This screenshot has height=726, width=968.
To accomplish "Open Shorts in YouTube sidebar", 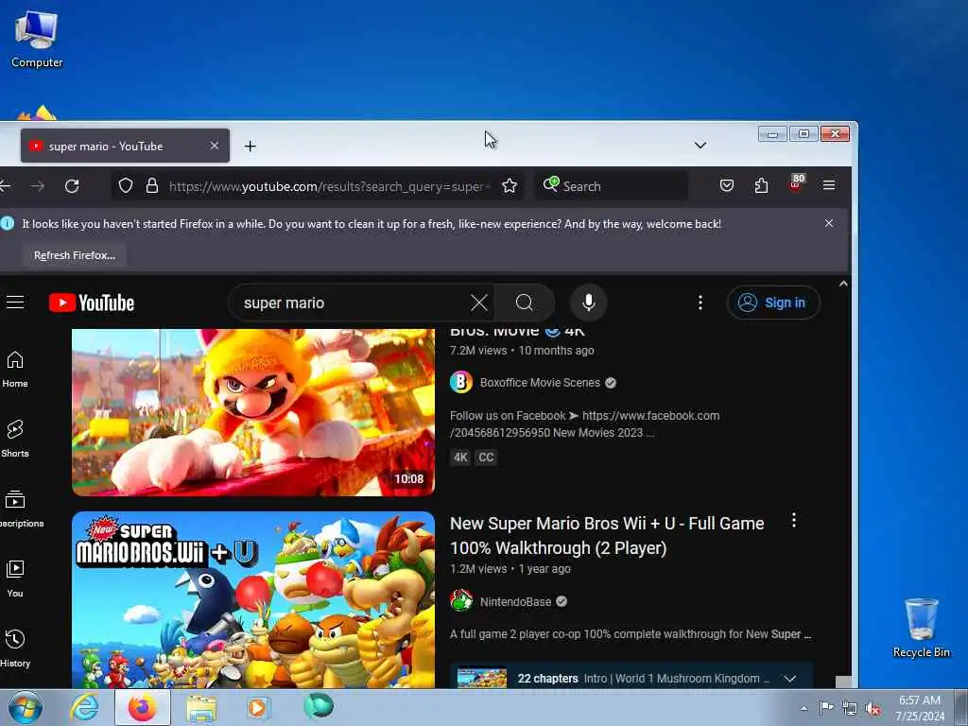I will pyautogui.click(x=15, y=439).
